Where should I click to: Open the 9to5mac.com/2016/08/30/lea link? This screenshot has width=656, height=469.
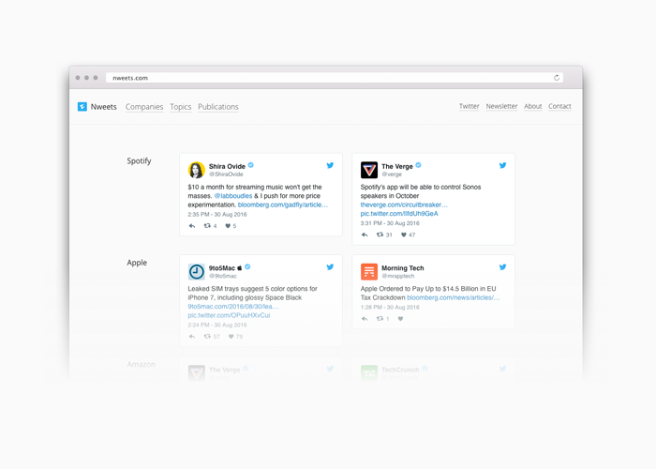pyautogui.click(x=233, y=307)
